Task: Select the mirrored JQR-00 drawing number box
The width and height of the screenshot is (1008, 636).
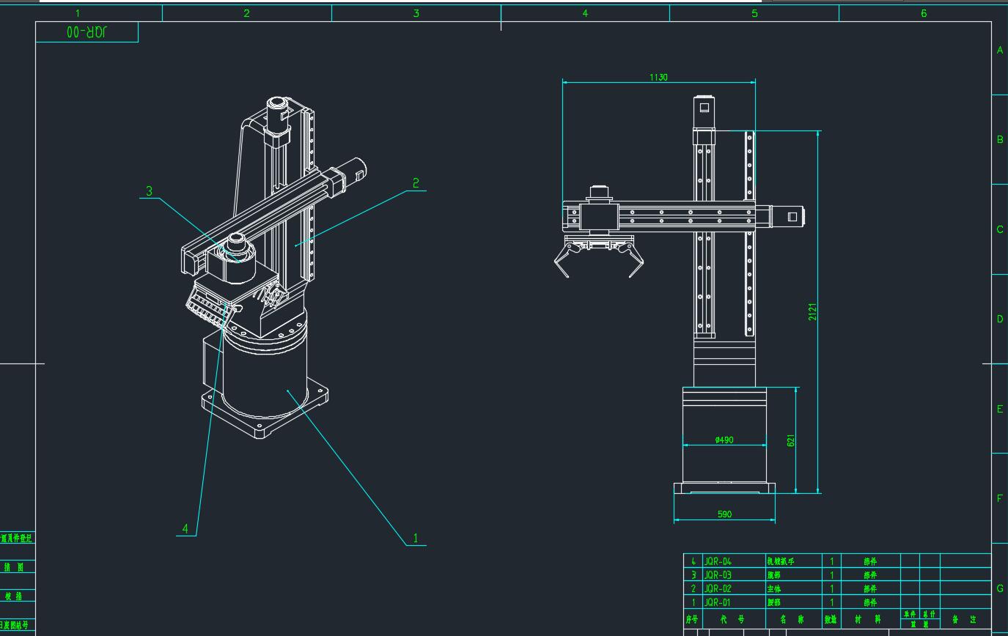Action: pos(87,32)
